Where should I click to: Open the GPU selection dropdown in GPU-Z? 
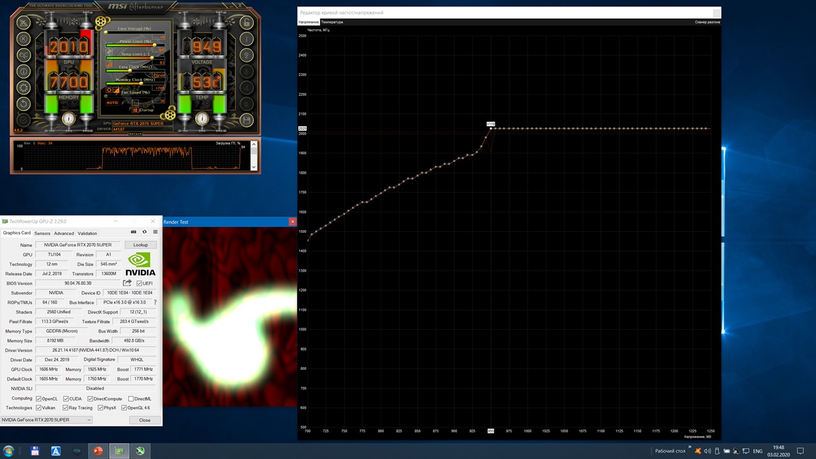tap(47, 420)
